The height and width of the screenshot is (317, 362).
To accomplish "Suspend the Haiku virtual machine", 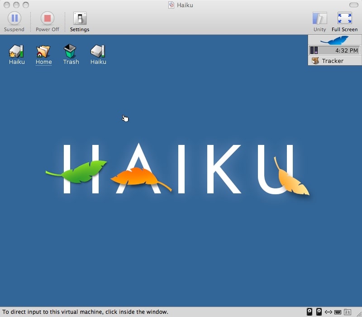I will coord(14,22).
